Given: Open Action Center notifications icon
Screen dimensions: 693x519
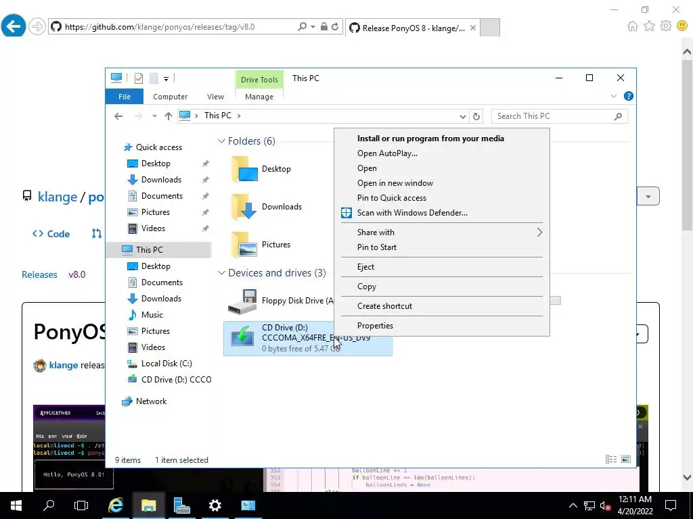Looking at the screenshot, I should coord(671,505).
